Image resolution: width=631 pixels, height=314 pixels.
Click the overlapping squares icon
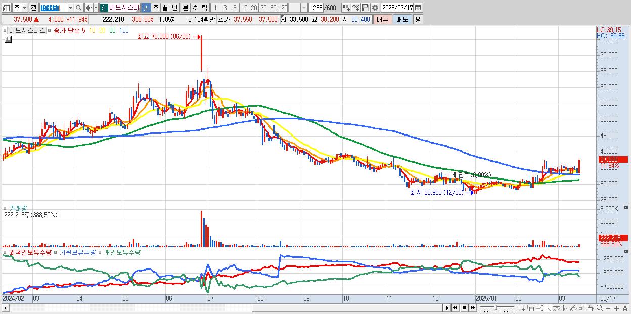(531, 308)
